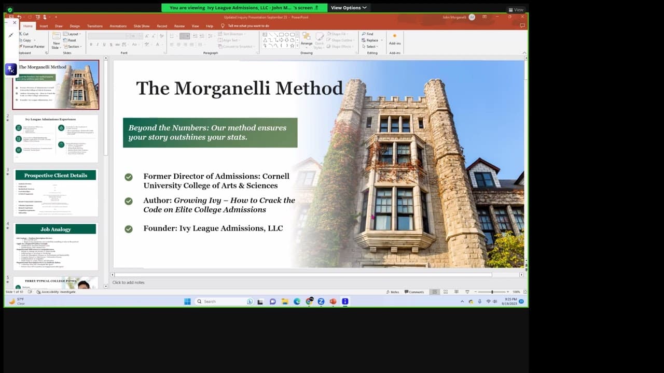The image size is (664, 373).
Task: Click the Windows taskbar Search box
Action: 224,302
